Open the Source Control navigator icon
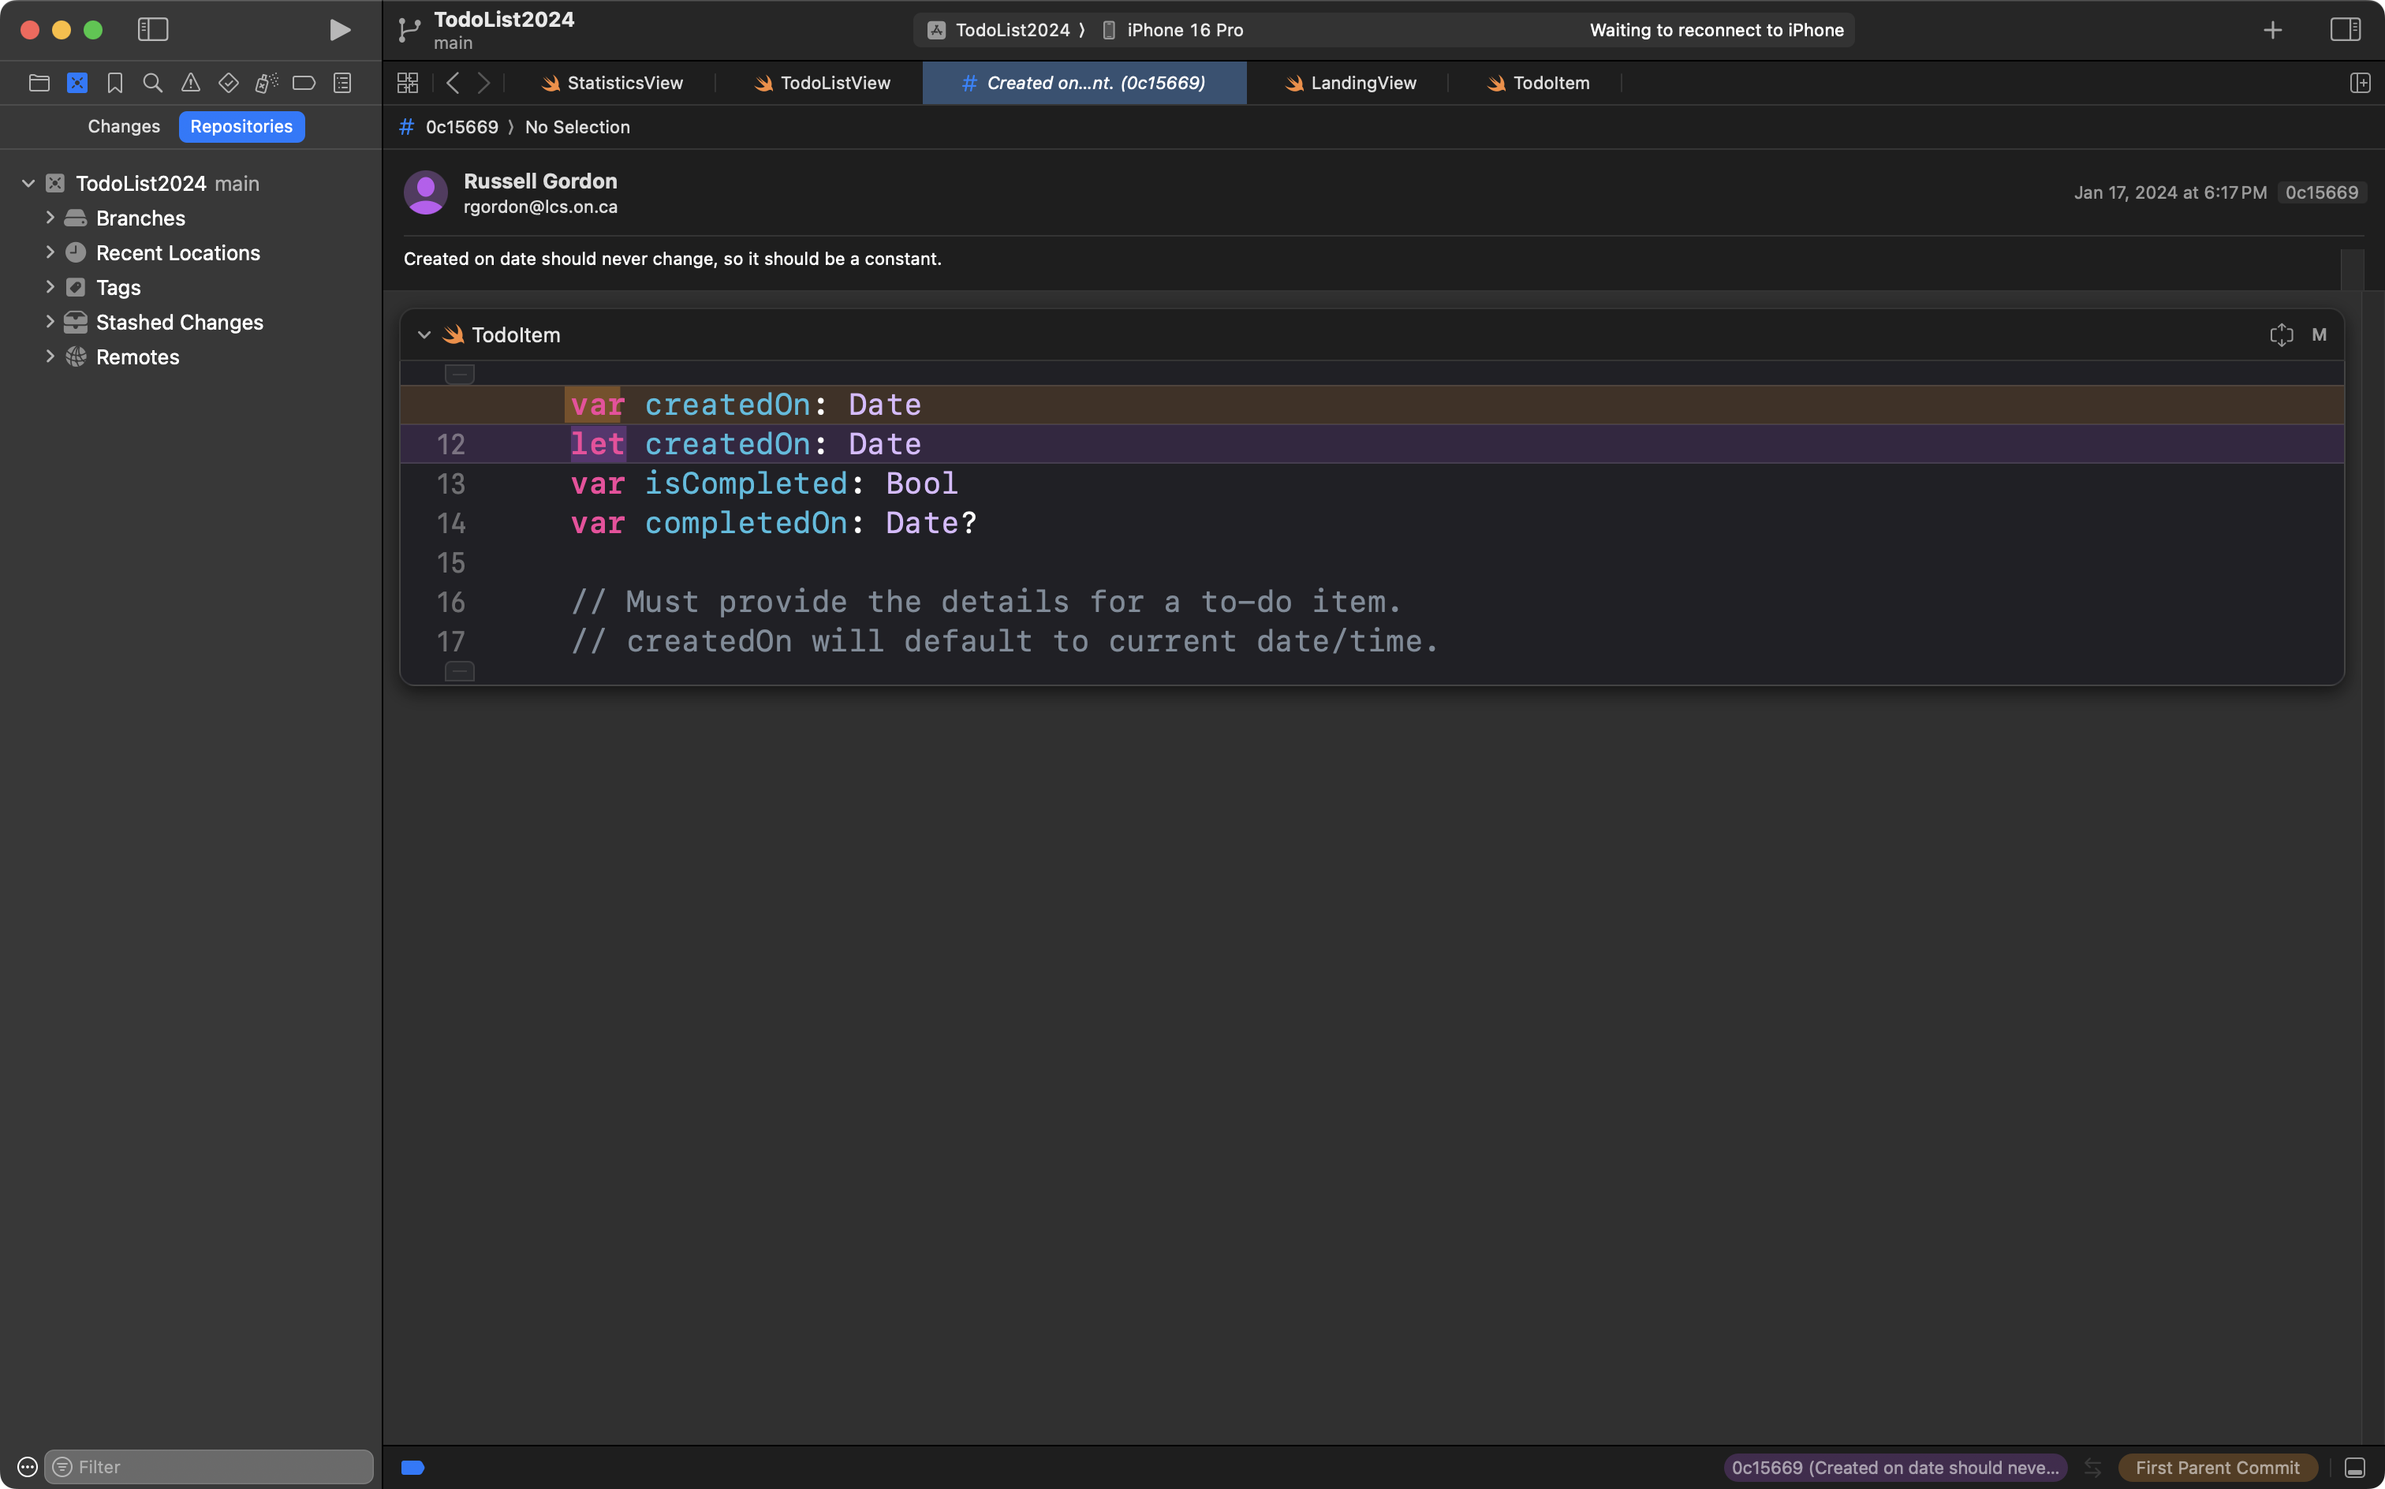The height and width of the screenshot is (1489, 2385). [x=77, y=83]
